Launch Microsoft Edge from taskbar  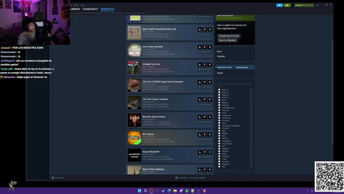tap(169, 191)
